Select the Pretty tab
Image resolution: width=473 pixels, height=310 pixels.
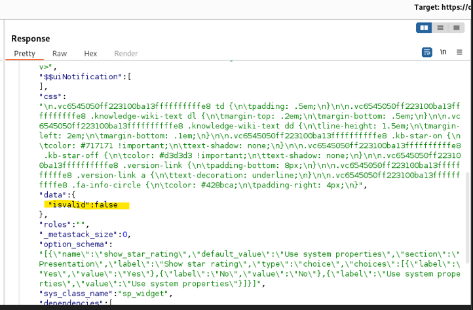click(x=25, y=54)
